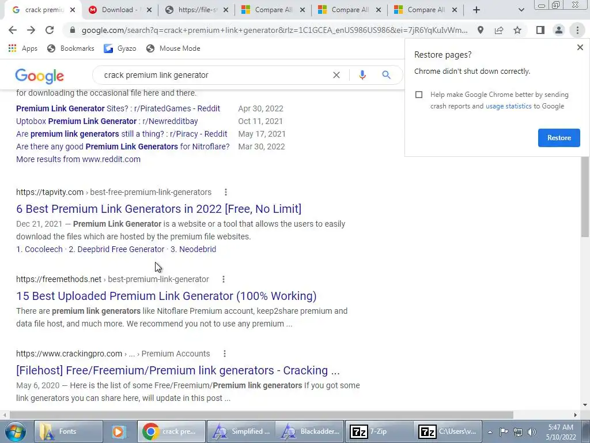Open the Fonts folder in taskbar
590x443 pixels.
click(69, 431)
